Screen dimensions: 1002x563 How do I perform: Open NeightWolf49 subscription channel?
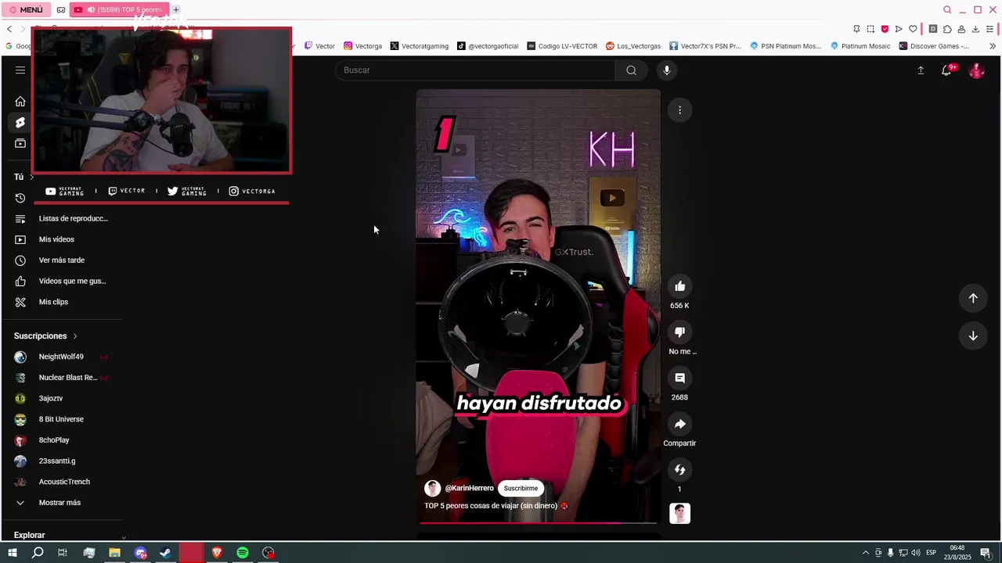coord(63,357)
